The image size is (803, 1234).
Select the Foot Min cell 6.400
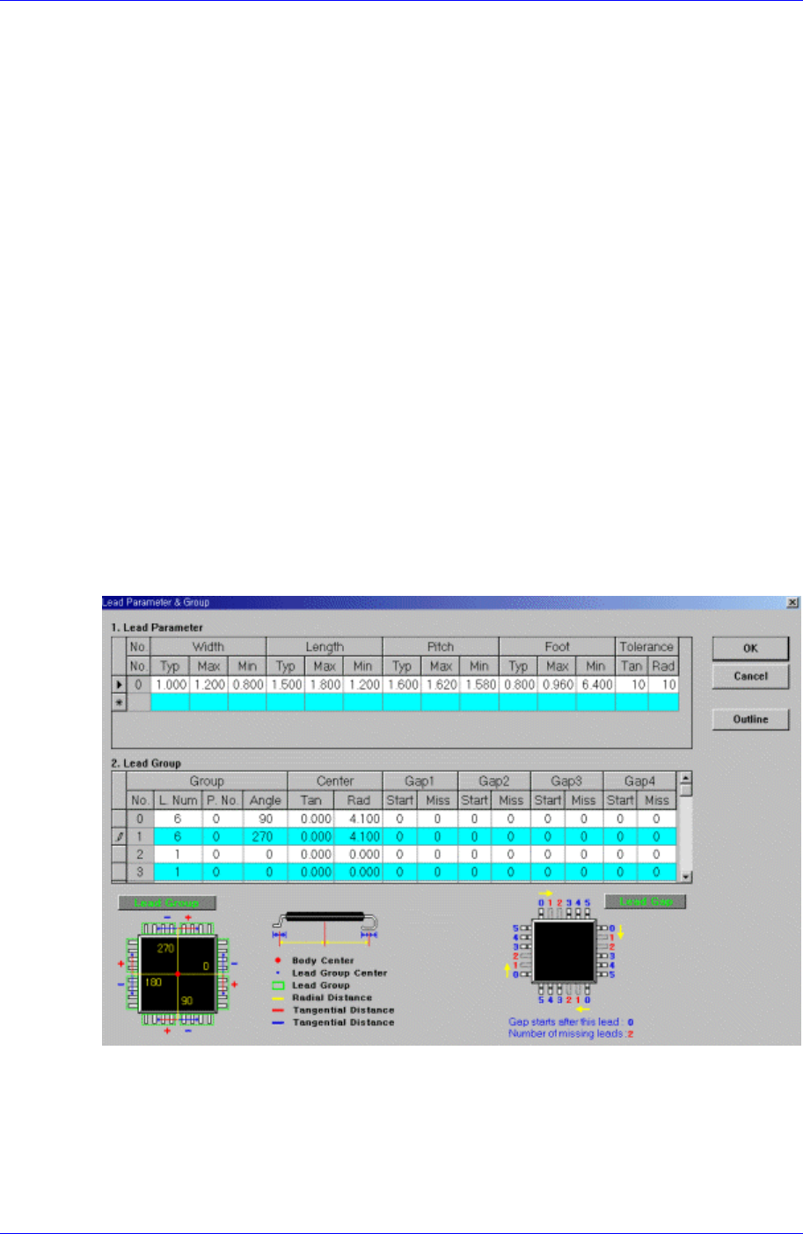tap(595, 684)
